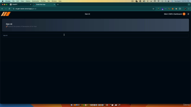Open the Bookmarks menu
Screen dimensions: 191x107
point(36,1)
